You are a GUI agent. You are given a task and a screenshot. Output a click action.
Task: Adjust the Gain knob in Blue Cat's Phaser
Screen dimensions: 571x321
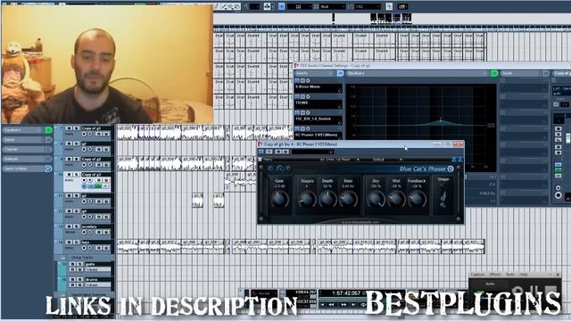[279, 199]
